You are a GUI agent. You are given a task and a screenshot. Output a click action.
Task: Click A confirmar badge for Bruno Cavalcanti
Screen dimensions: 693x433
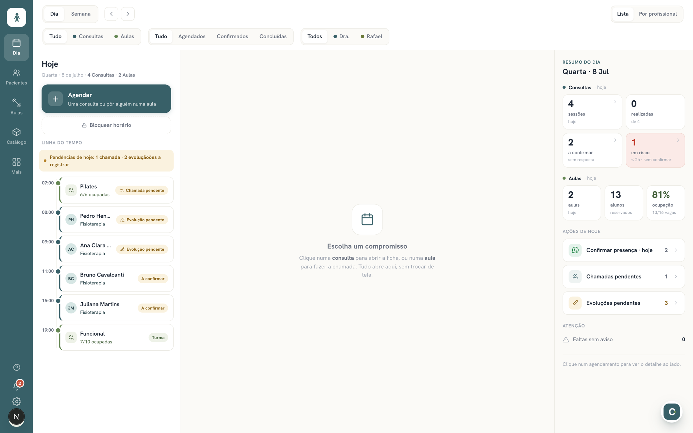[153, 279]
